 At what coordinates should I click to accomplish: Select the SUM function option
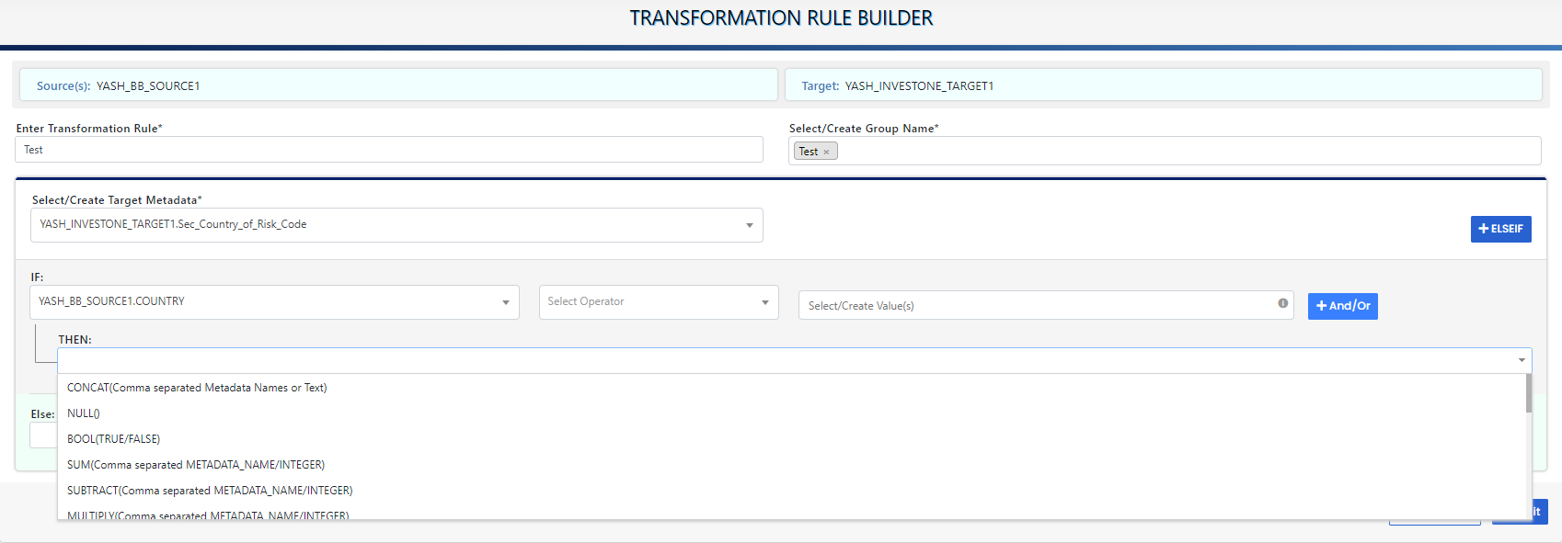(x=195, y=465)
